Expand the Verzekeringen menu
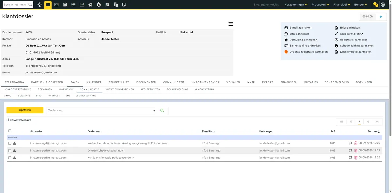The height and width of the screenshot is (193, 392). (x=296, y=5)
